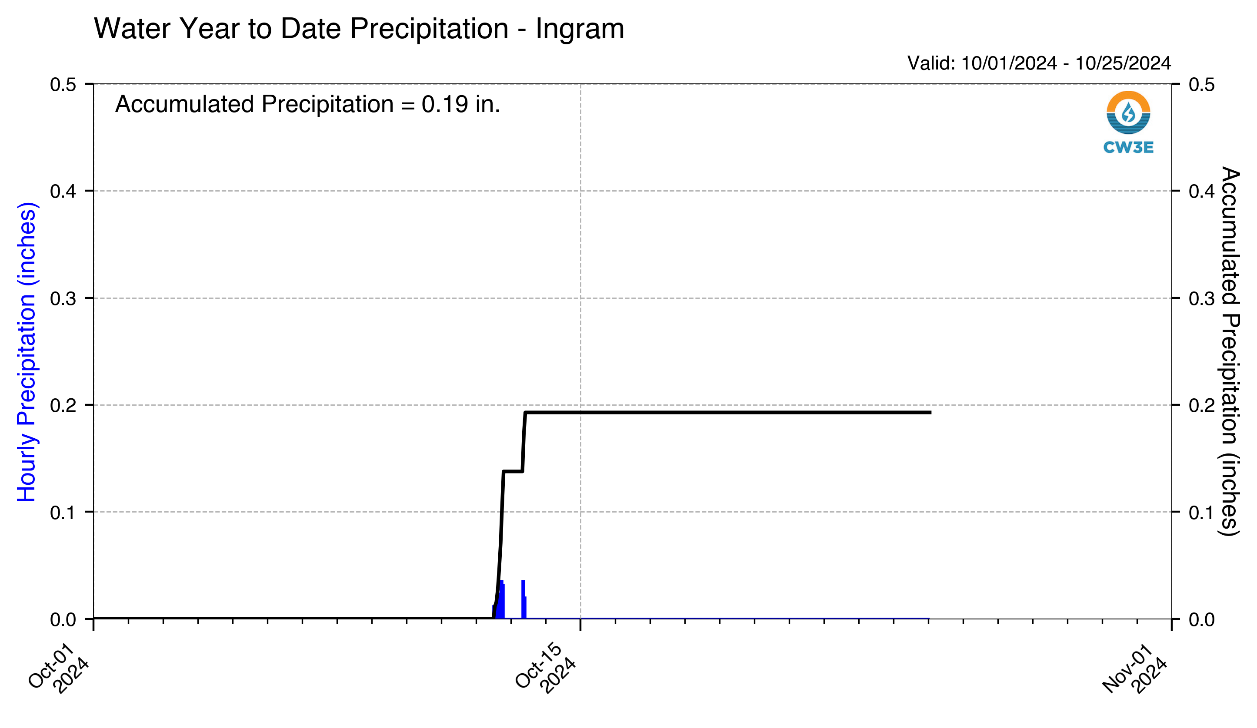This screenshot has height=728, width=1257.
Task: Click the 0.1 tick on left axis
Action: (x=63, y=512)
